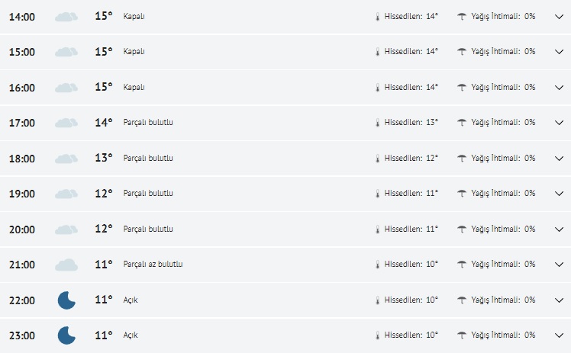
Task: Click the cloud icon in the 14:00 row
Action: (66, 16)
